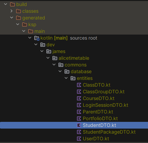Select the ClassGroupDTO.kt entry

104,92
